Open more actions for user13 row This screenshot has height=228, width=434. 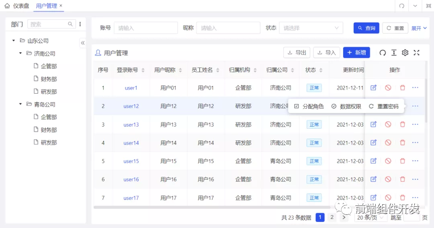(415, 124)
